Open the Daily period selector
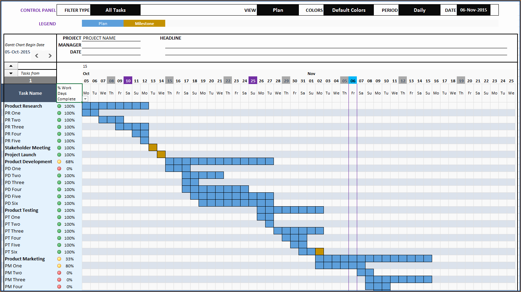 419,10
